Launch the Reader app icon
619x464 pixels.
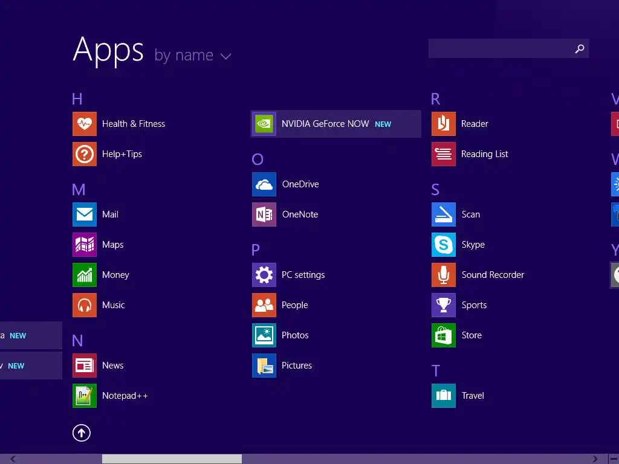444,124
